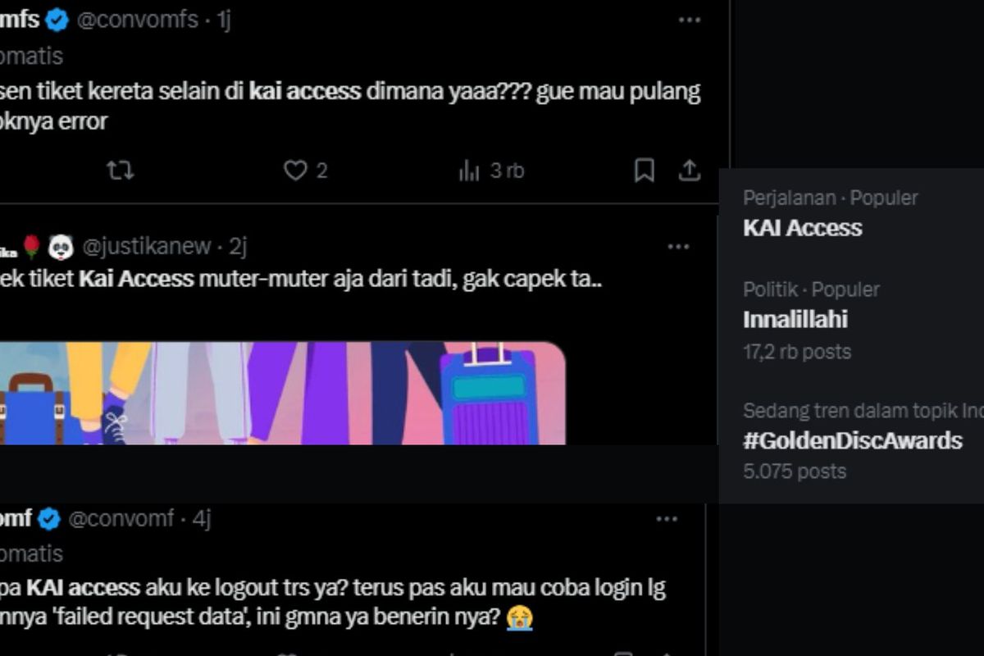Open the KAI Access trending topic
This screenshot has height=656, width=984.
click(802, 228)
